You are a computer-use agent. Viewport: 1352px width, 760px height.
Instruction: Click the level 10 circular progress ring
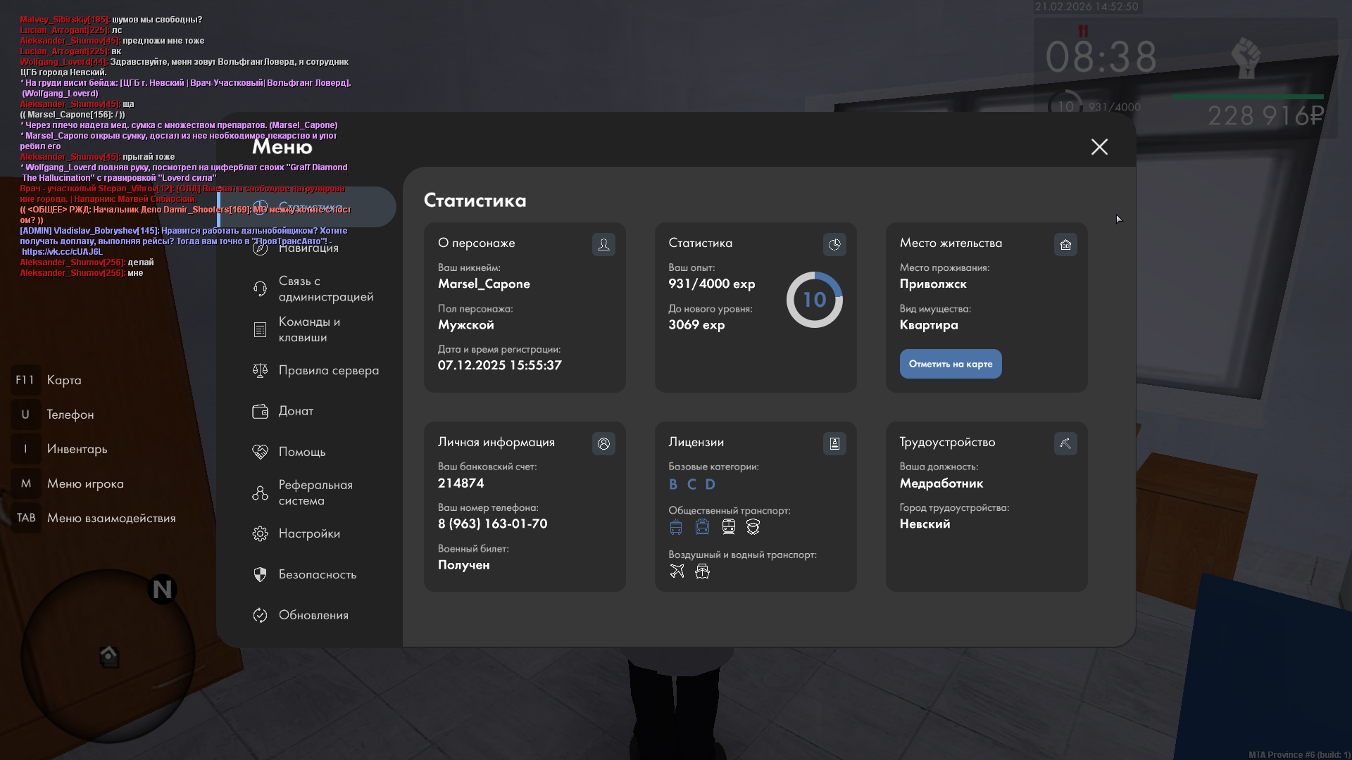(814, 300)
